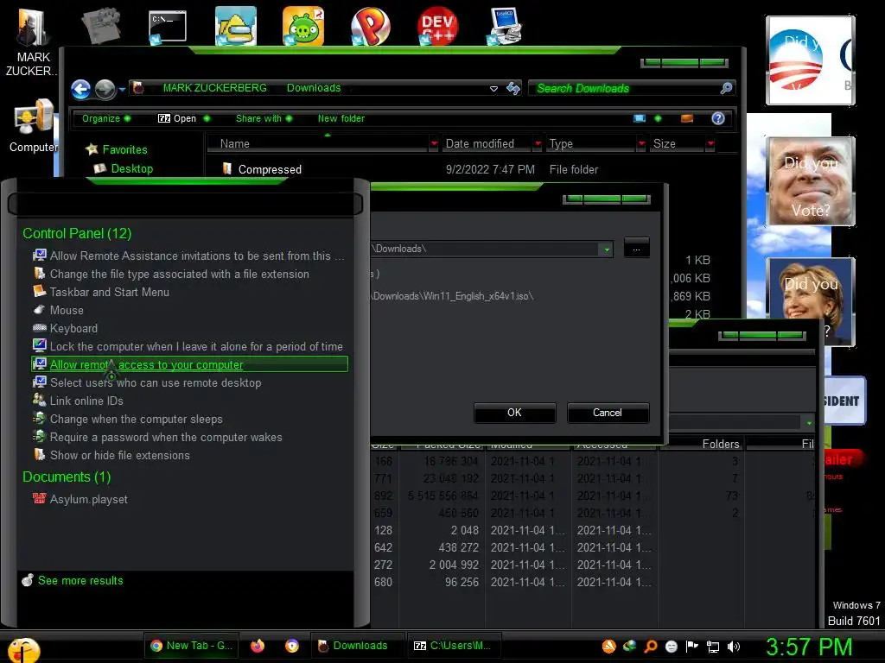Click the volume speaker tray icon

pyautogui.click(x=733, y=647)
